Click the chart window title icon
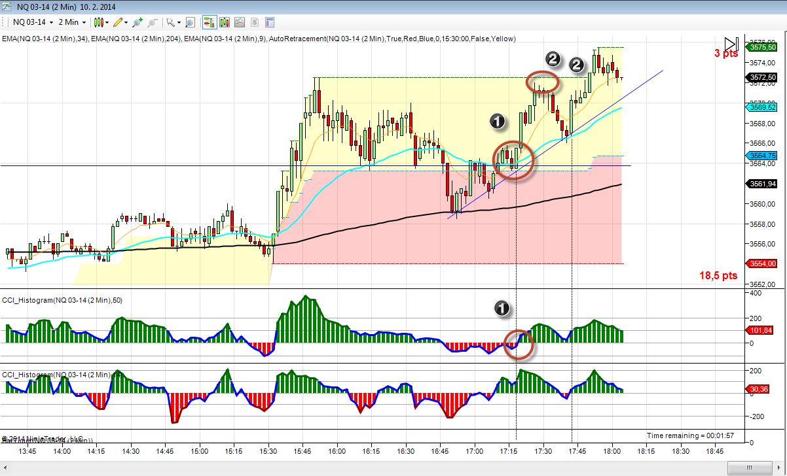 point(7,6)
